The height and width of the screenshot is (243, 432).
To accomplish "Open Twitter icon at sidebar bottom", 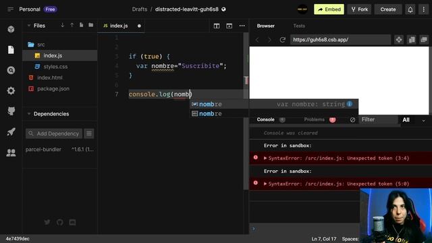I will point(47,222).
